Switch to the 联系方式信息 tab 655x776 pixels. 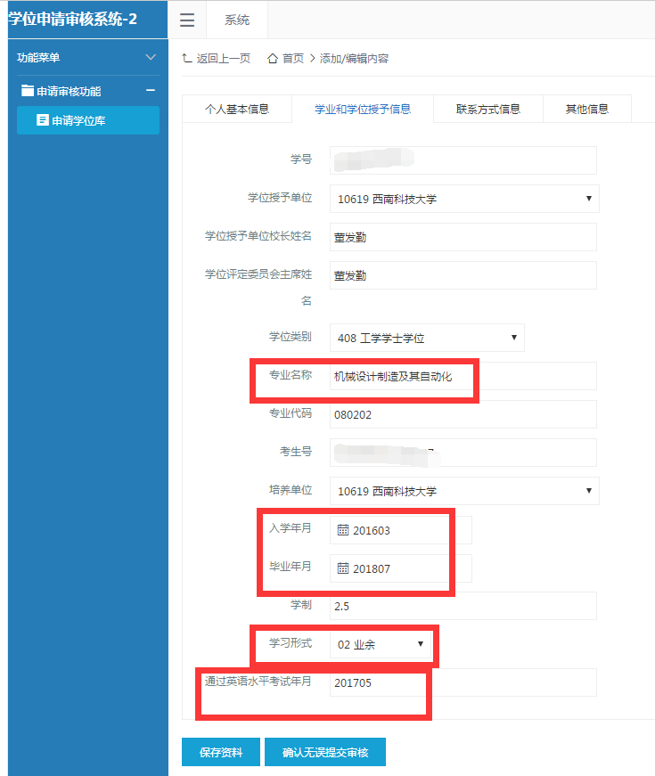pyautogui.click(x=487, y=110)
